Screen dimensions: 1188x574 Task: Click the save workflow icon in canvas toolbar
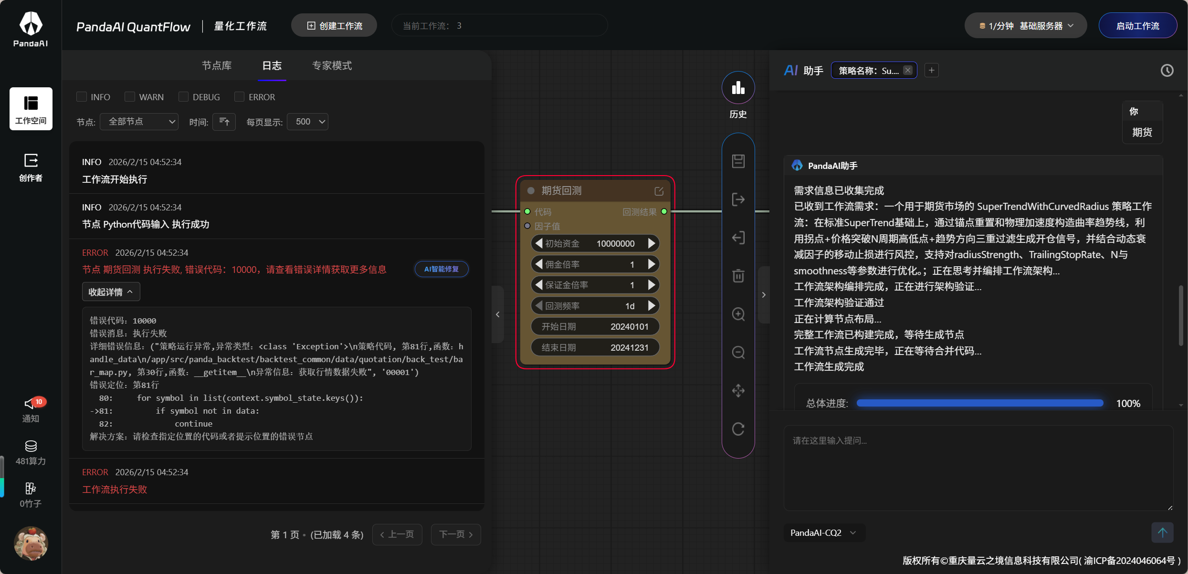point(738,161)
